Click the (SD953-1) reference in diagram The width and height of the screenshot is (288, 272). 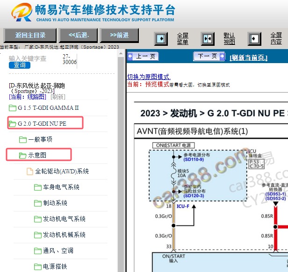(x=275, y=194)
